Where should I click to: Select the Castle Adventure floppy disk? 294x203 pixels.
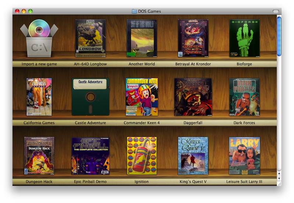(x=90, y=97)
